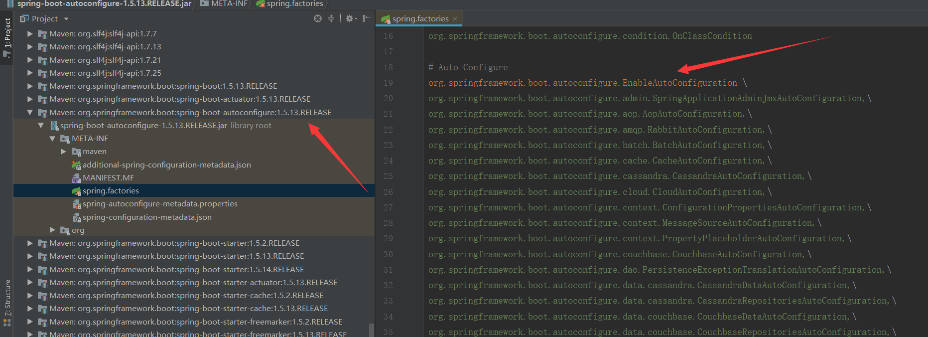Select the org folder item
928x337 pixels.
click(x=78, y=230)
